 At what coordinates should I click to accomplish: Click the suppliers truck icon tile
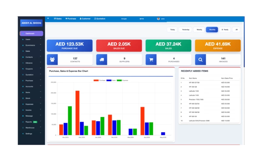(102, 59)
